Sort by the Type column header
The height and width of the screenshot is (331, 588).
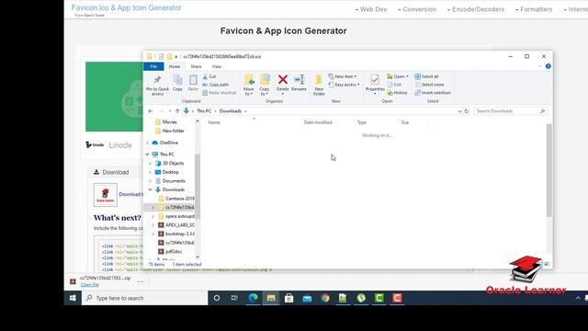click(361, 122)
